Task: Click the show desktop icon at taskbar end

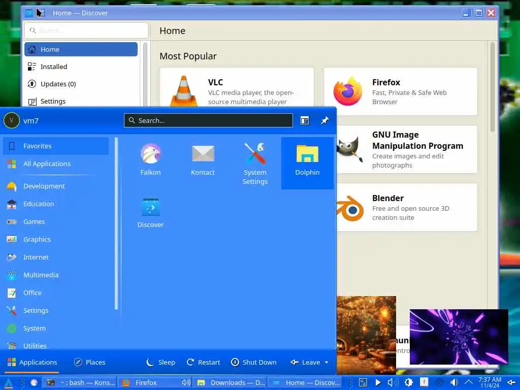Action: pyautogui.click(x=511, y=382)
